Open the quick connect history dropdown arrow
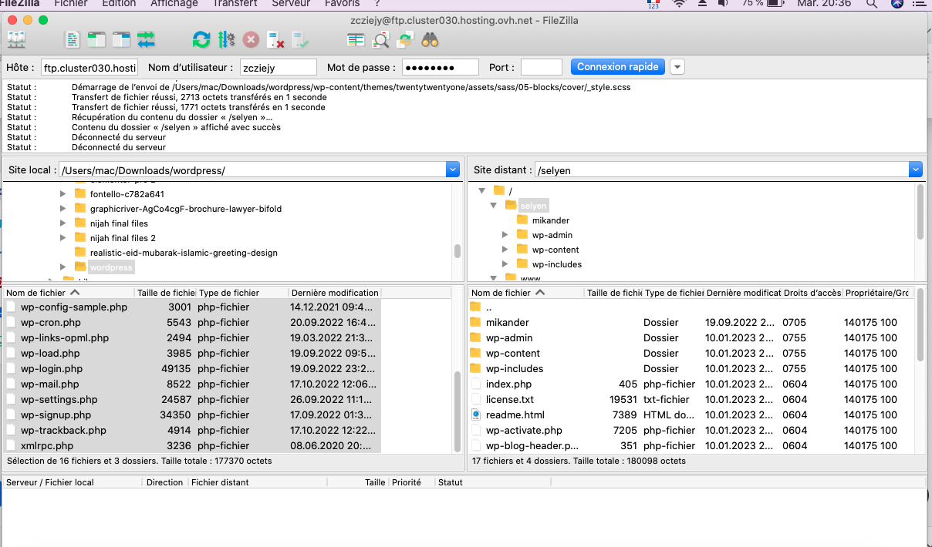This screenshot has width=932, height=547. point(677,67)
